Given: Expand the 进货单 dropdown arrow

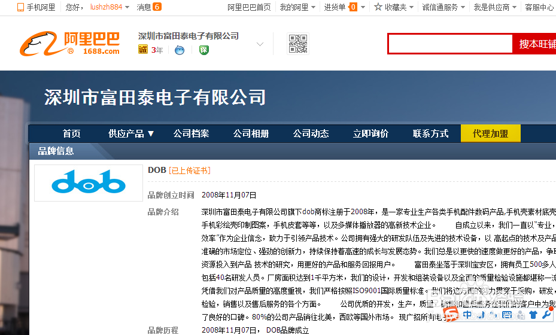Looking at the screenshot, I should pyautogui.click(x=363, y=7).
